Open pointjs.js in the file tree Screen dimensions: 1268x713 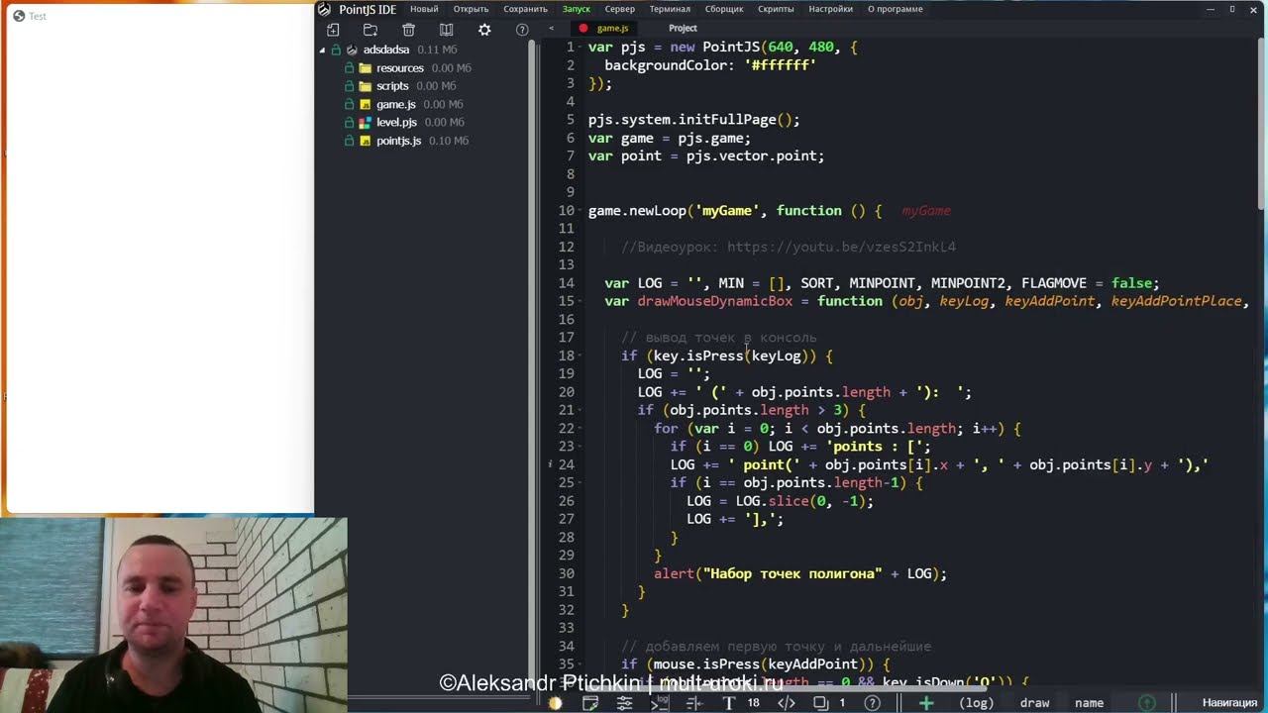click(x=399, y=141)
